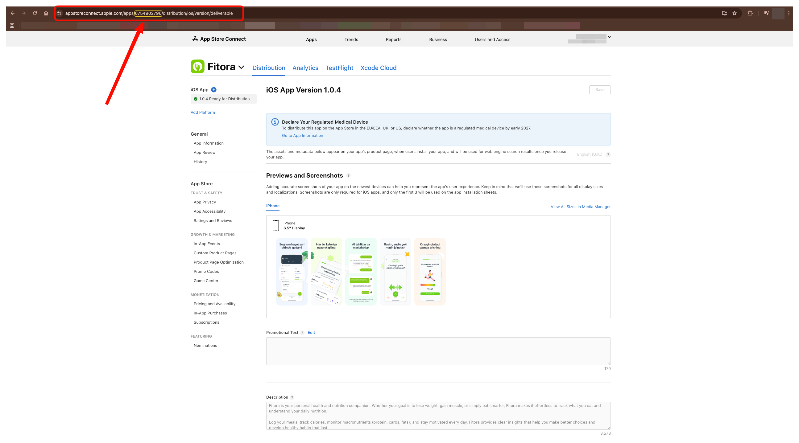Select the iPhone screenshots tab

[273, 206]
